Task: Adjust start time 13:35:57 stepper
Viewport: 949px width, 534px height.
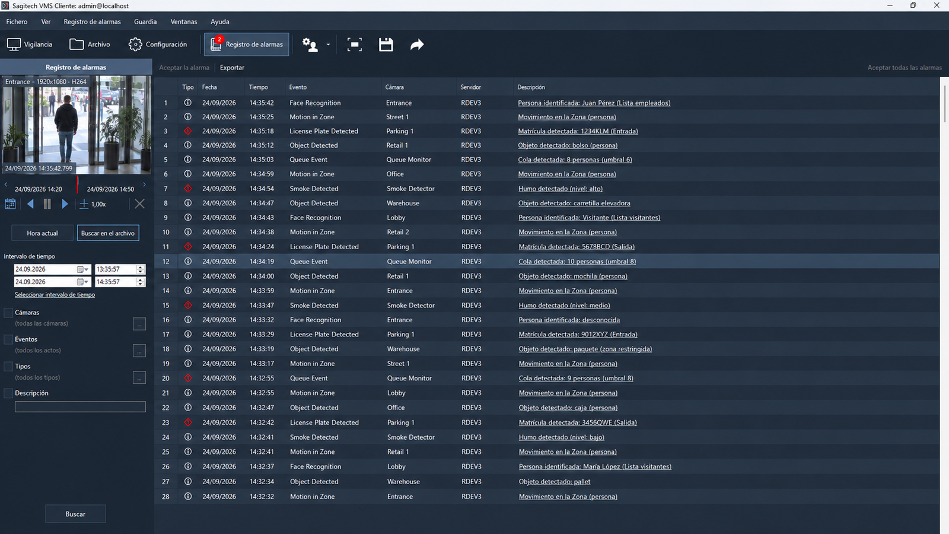Action: pyautogui.click(x=141, y=269)
